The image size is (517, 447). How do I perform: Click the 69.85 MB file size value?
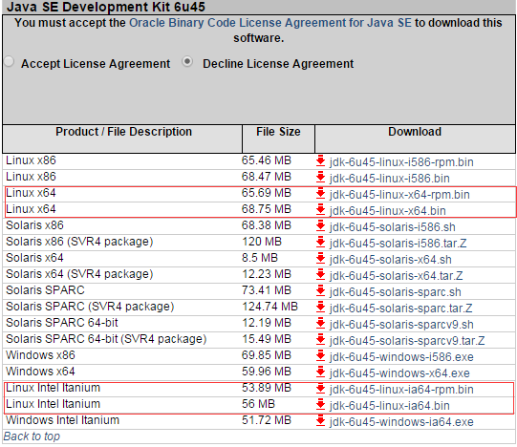coord(267,355)
